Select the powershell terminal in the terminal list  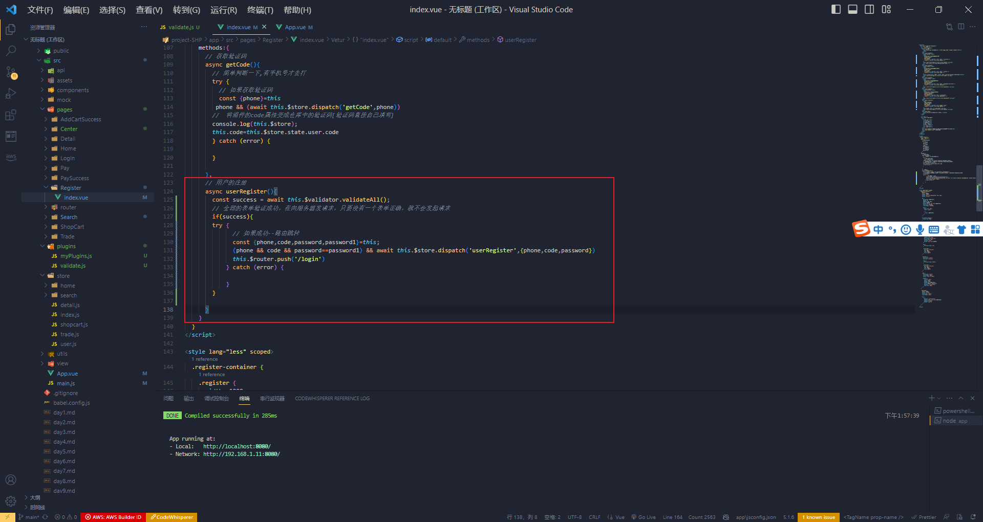coord(954,410)
